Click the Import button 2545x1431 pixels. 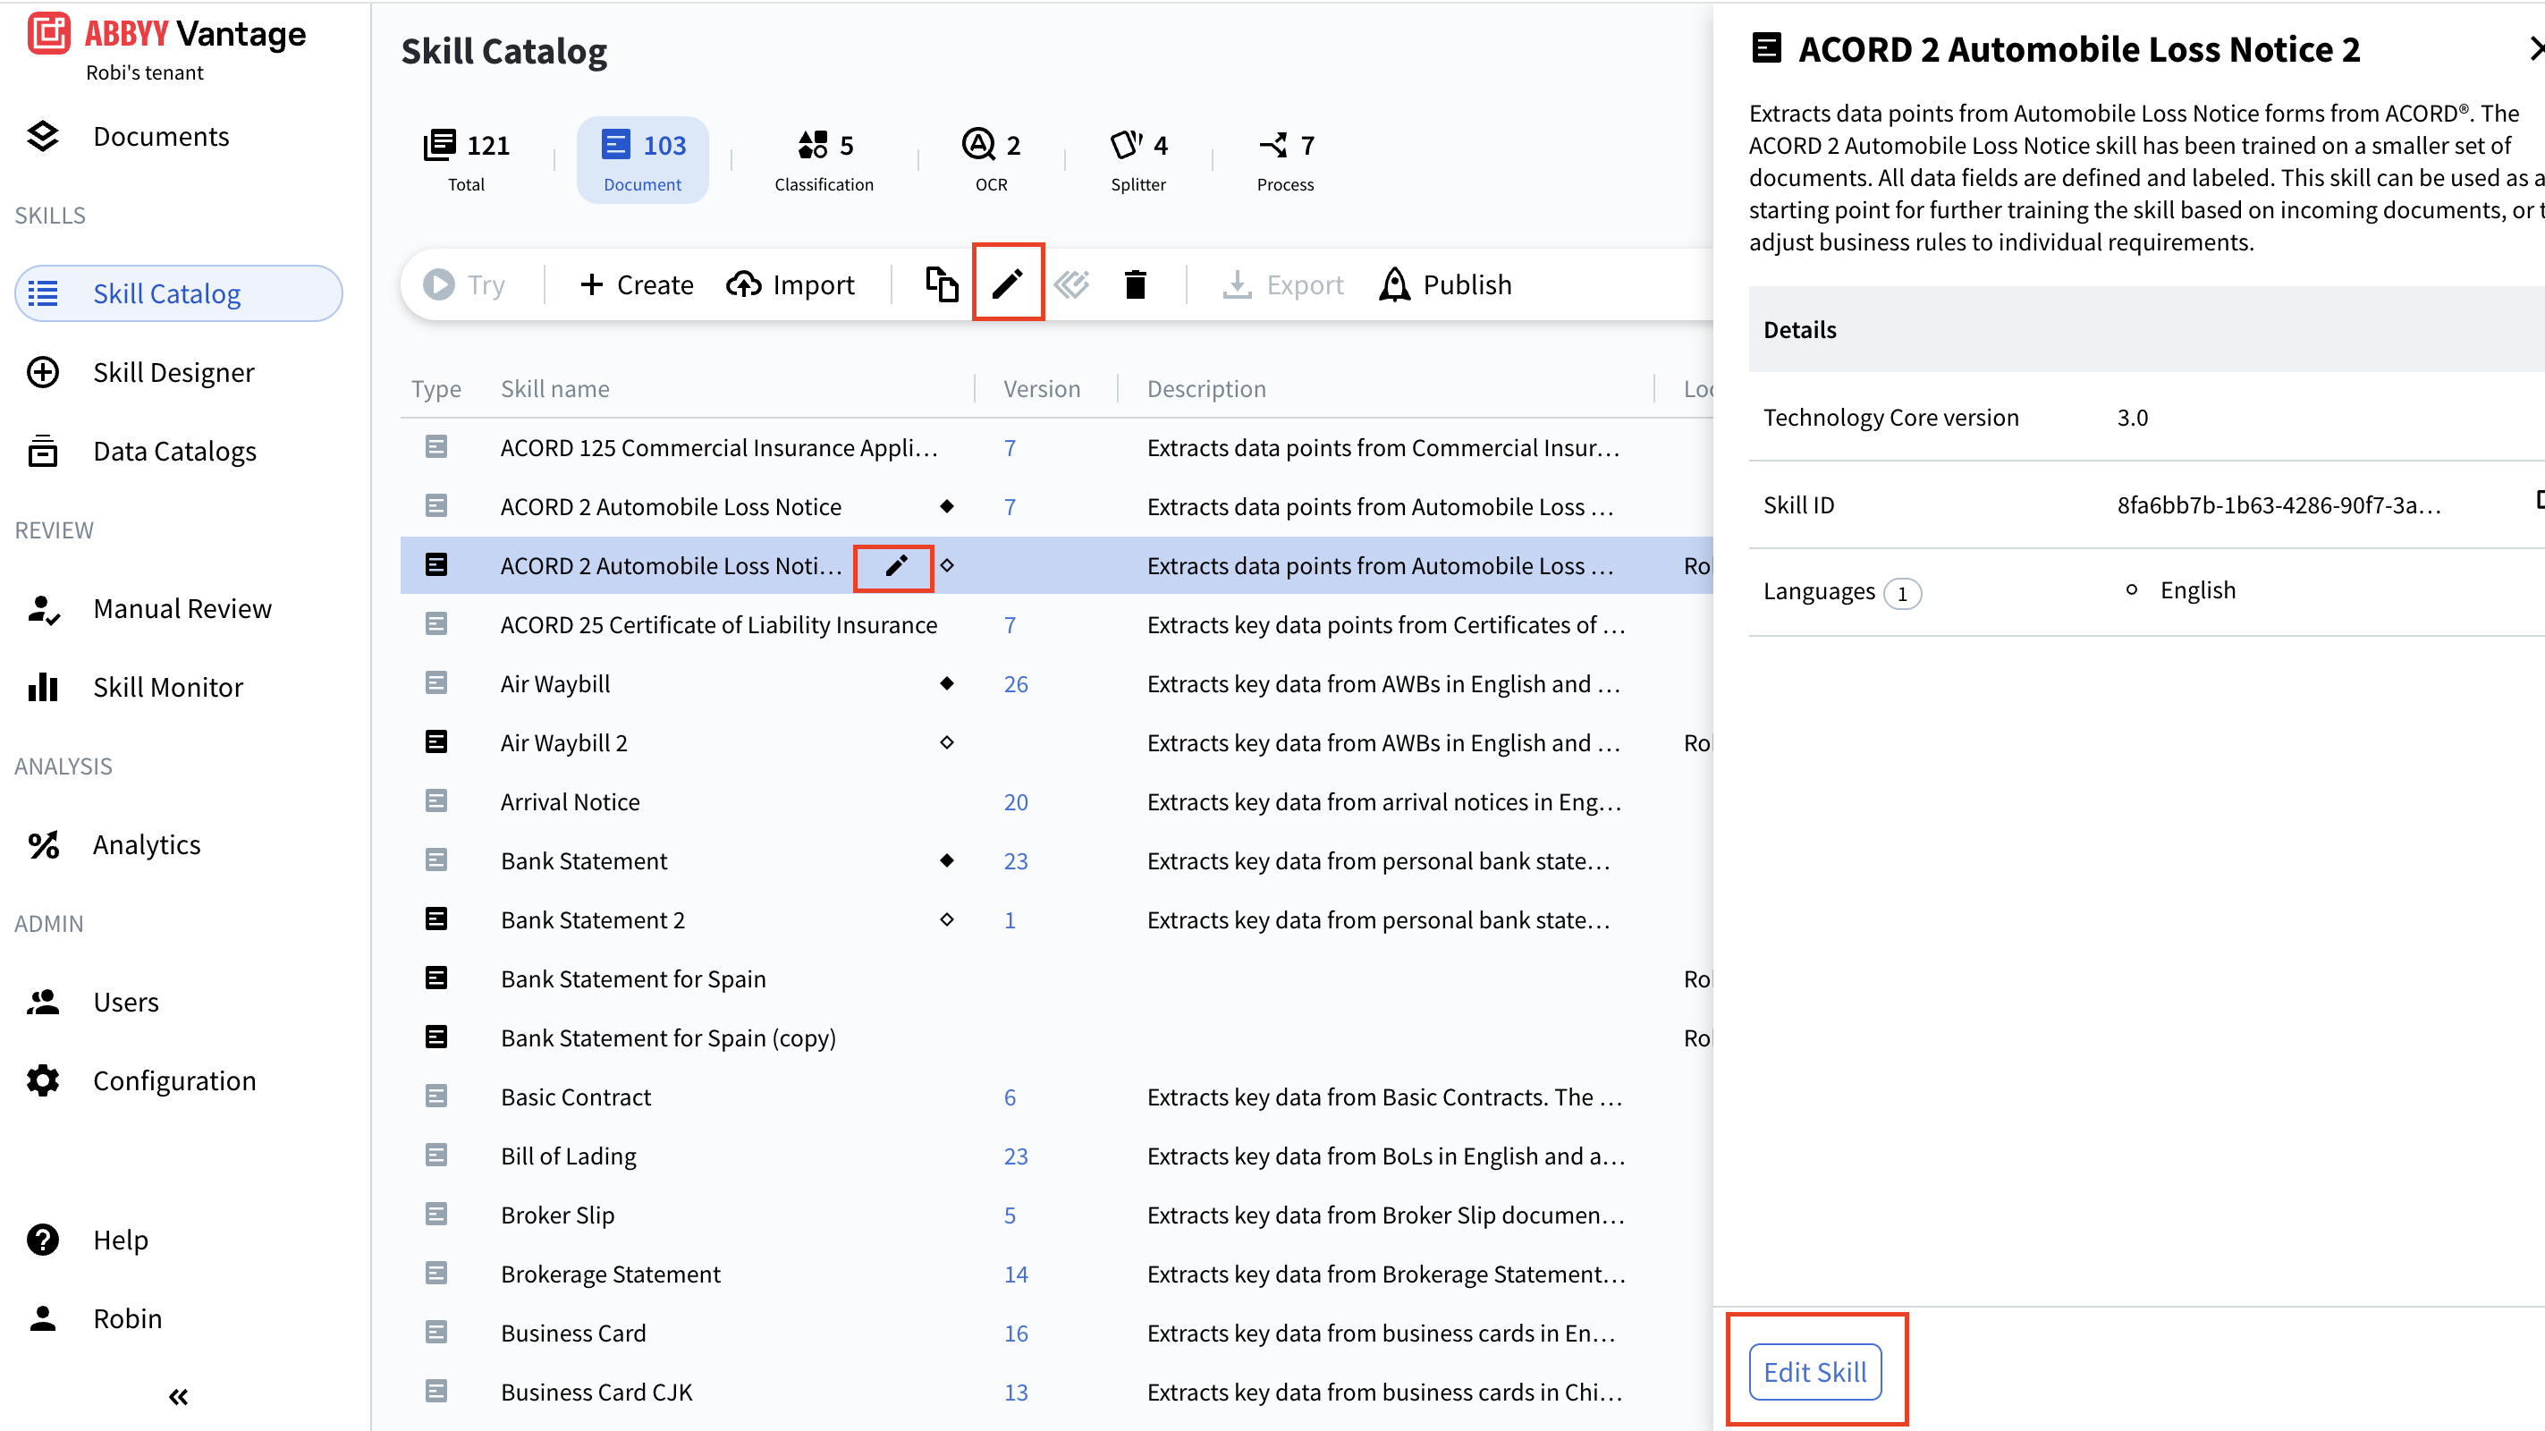(x=791, y=284)
